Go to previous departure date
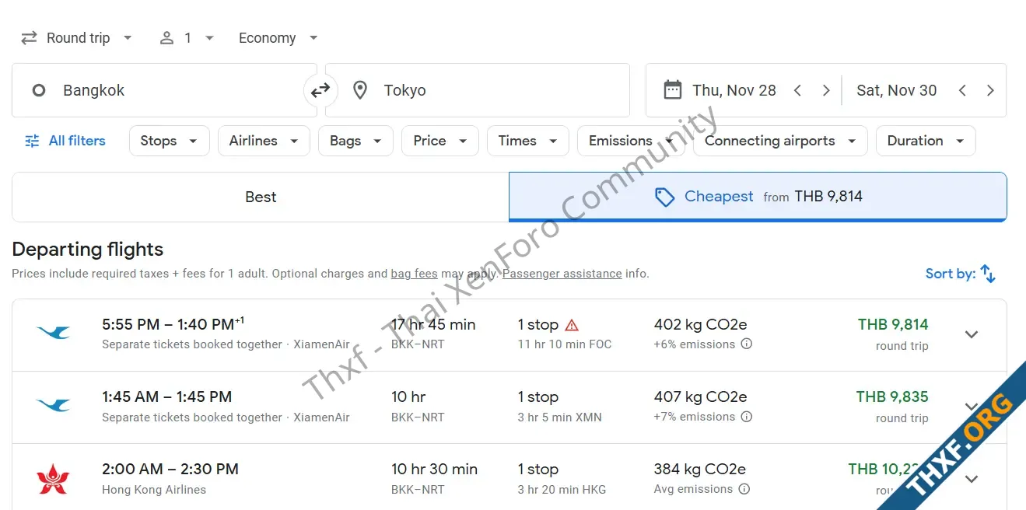The image size is (1026, 510). [x=797, y=90]
